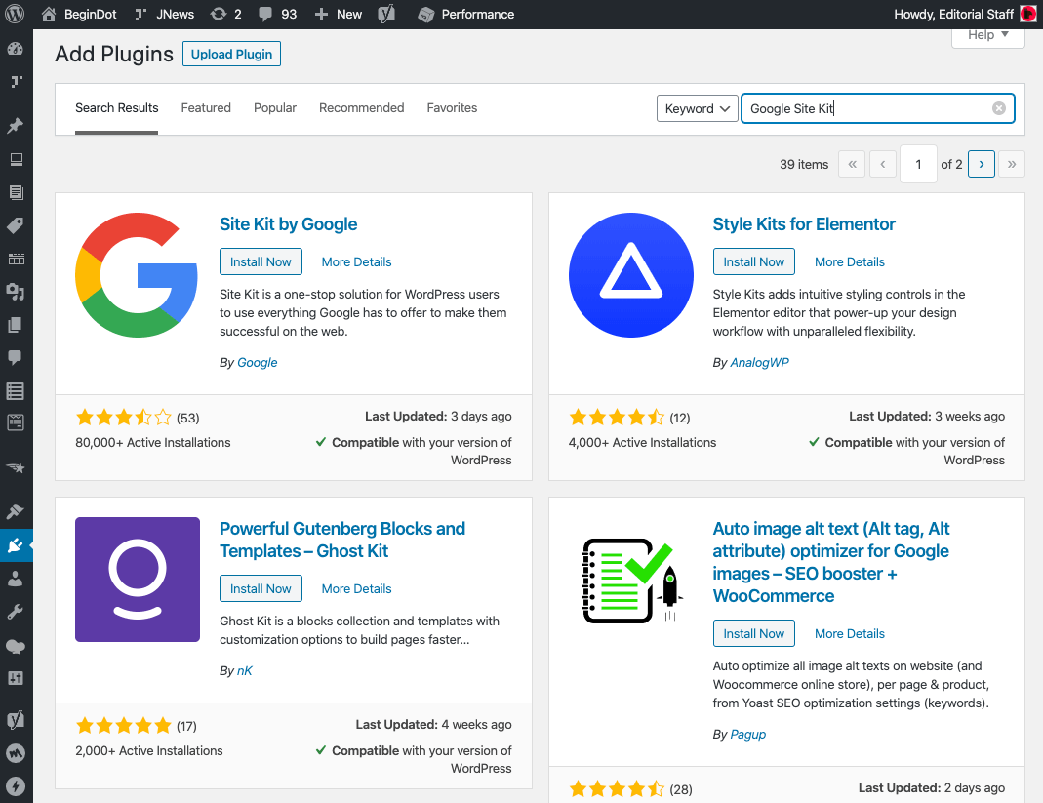1043x803 pixels.
Task: Click the Site Kit by Google logo
Action: (x=137, y=275)
